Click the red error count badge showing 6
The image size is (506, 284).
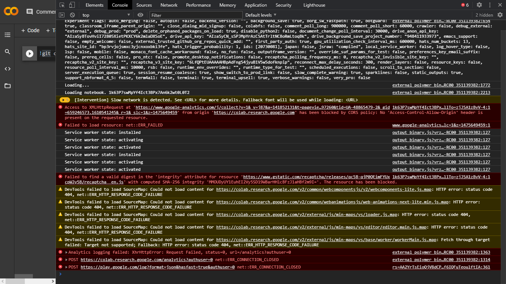(x=465, y=5)
